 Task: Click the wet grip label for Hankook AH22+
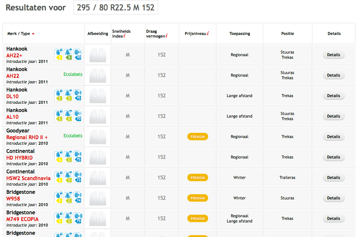(68, 55)
